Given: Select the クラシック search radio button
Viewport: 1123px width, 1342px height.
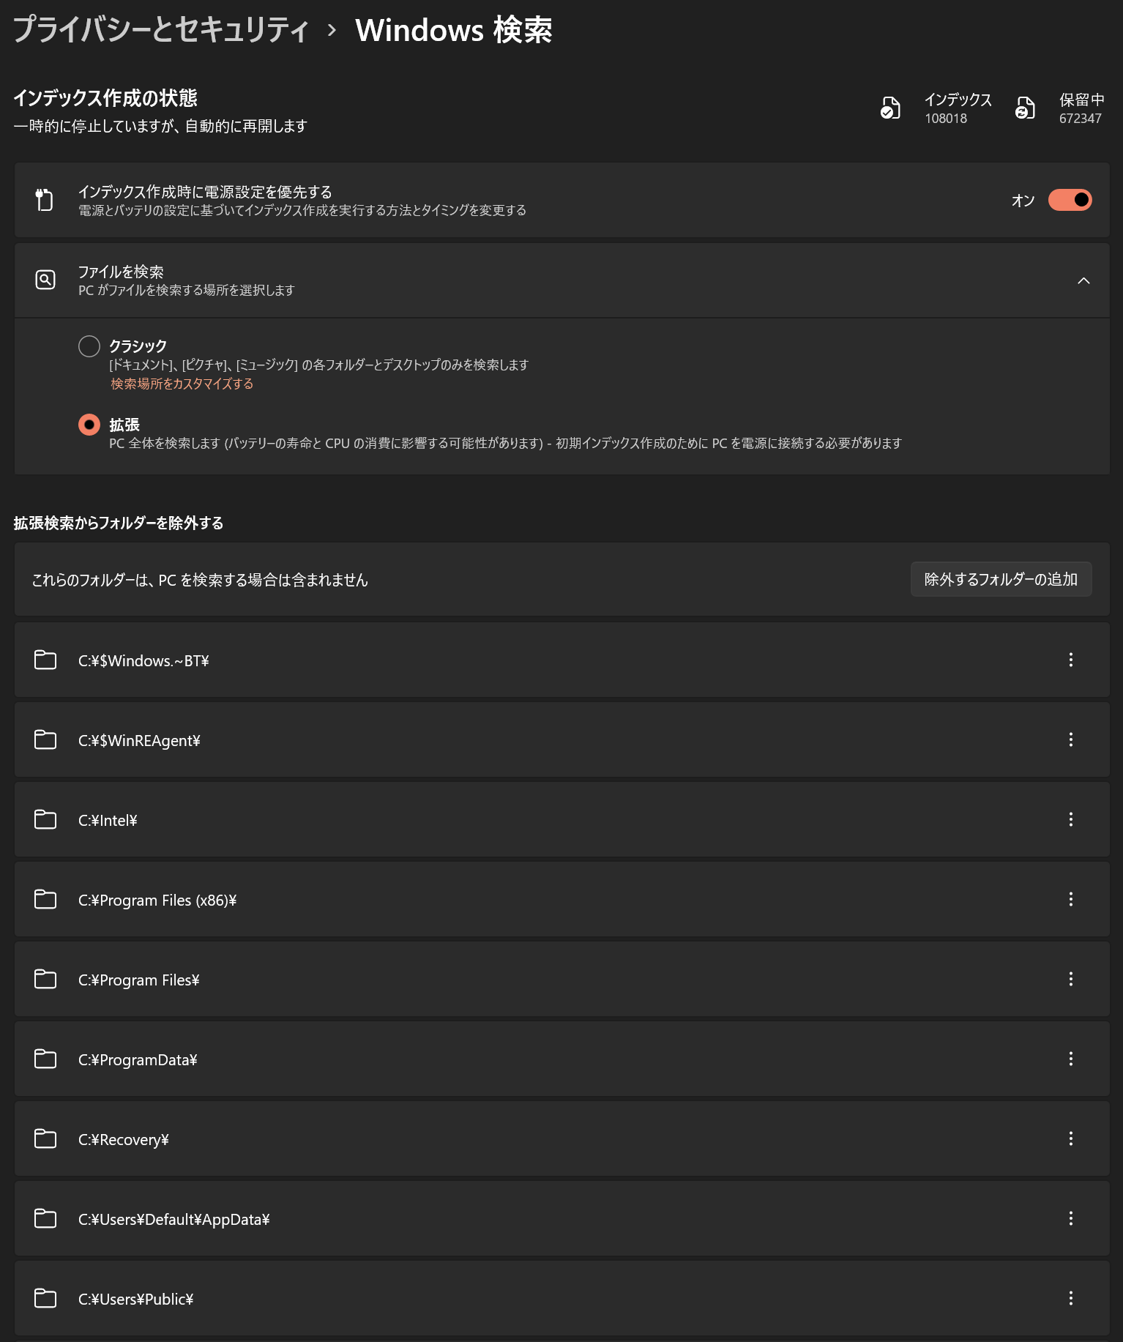Looking at the screenshot, I should pyautogui.click(x=89, y=346).
